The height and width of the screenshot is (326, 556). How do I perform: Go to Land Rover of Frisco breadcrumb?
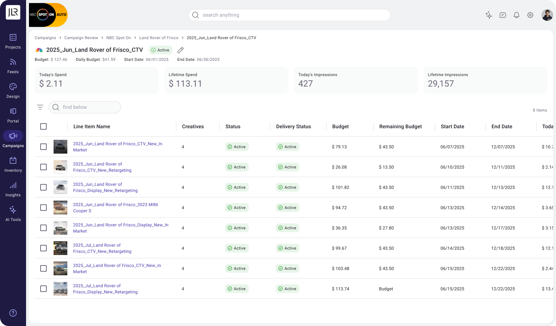[x=159, y=38]
